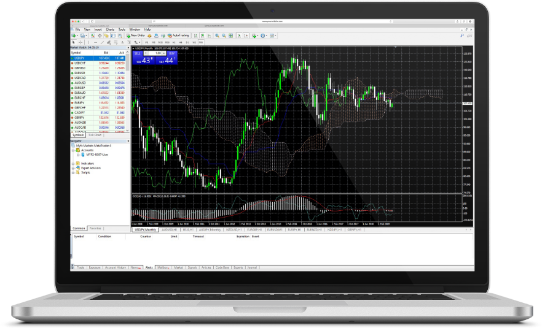The width and height of the screenshot is (542, 328).
Task: Click the Tile Windows grid icon
Action: [x=230, y=36]
